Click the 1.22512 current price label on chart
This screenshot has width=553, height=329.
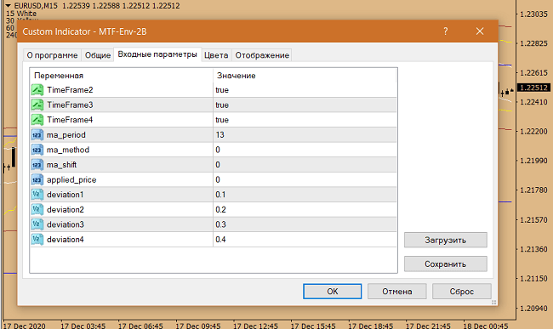click(534, 88)
